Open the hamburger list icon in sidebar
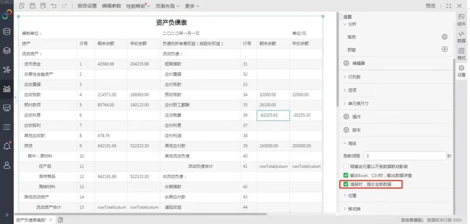 point(7,127)
